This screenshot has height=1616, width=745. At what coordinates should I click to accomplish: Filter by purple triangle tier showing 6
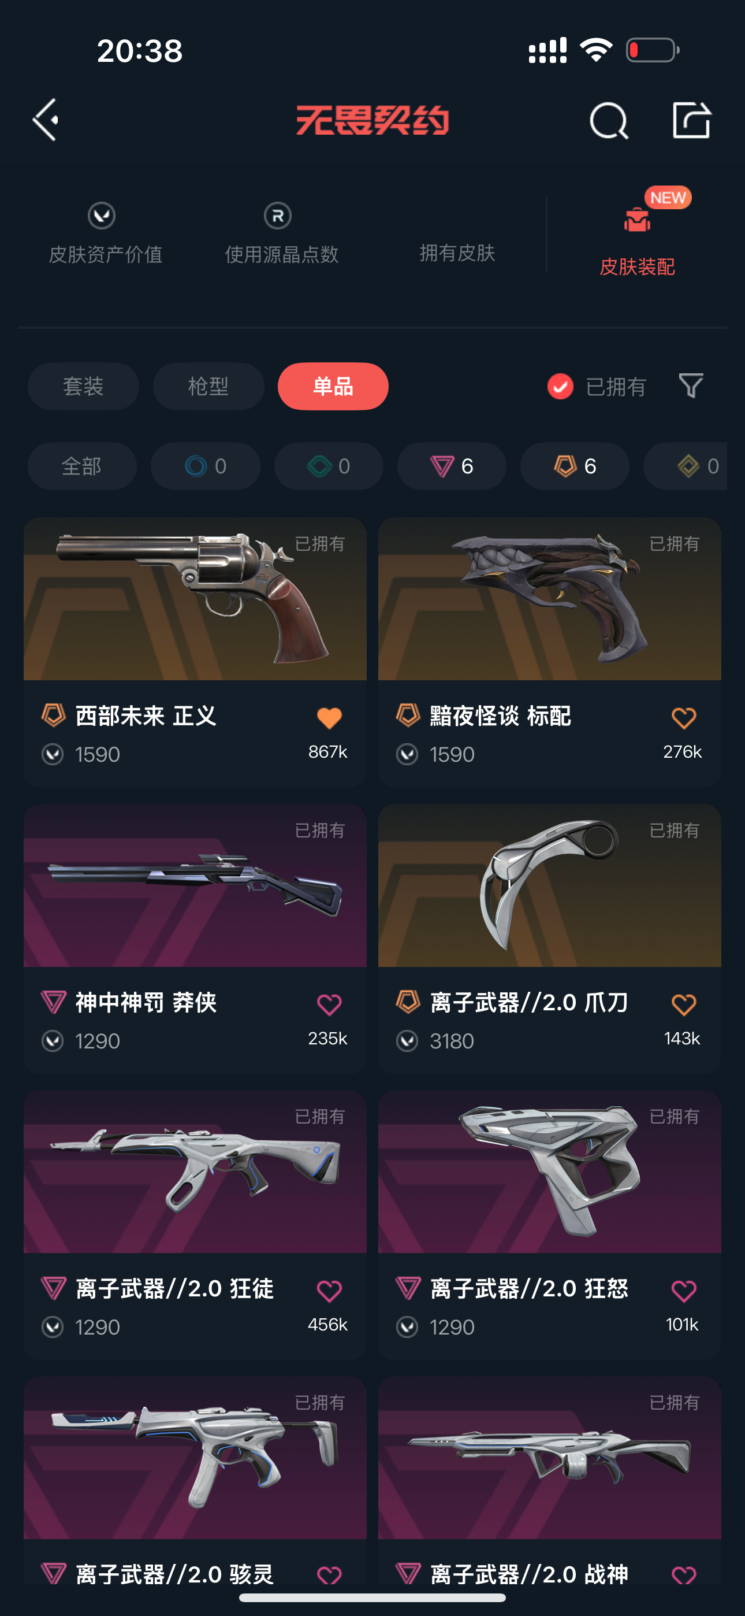tap(452, 466)
